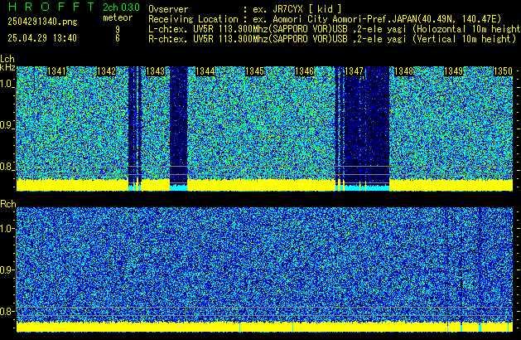The height and width of the screenshot is (340, 521).
Task: Select the 1342 time marker
Action: [x=106, y=71]
